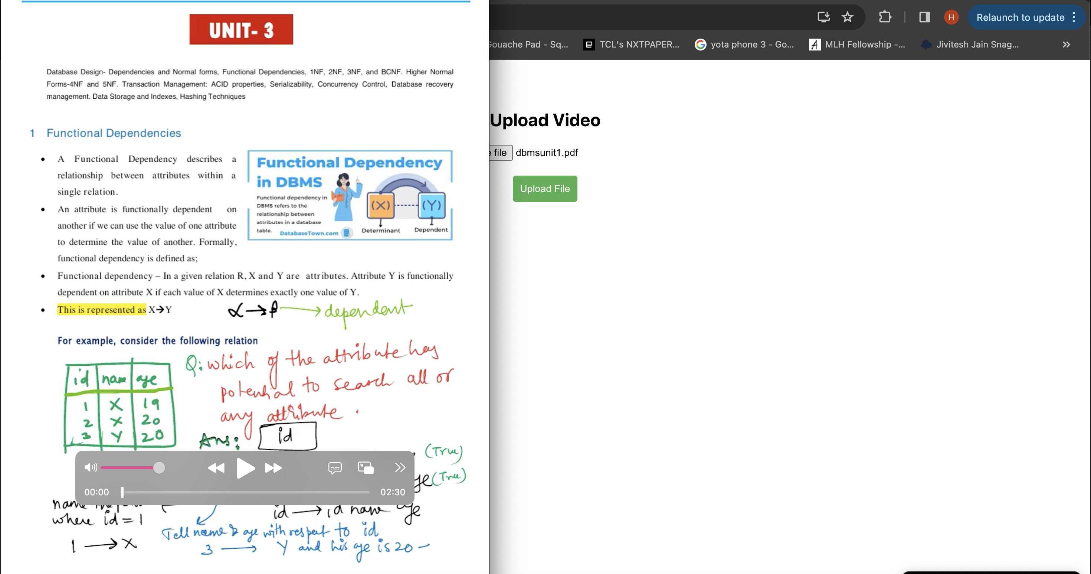Viewport: 1091px width, 574px height.
Task: Click the fast-forward button in player
Action: [x=273, y=468]
